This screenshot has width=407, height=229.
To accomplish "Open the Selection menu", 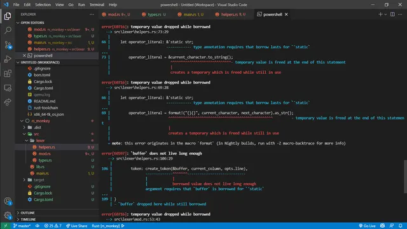I will pyautogui.click(x=43, y=4).
